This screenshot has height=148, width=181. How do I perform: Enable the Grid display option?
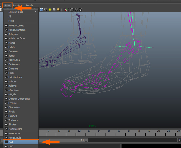pos(21,142)
